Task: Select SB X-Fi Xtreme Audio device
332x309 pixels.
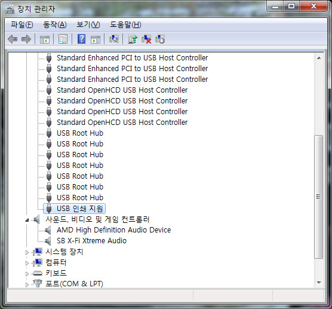Action: coord(91,241)
